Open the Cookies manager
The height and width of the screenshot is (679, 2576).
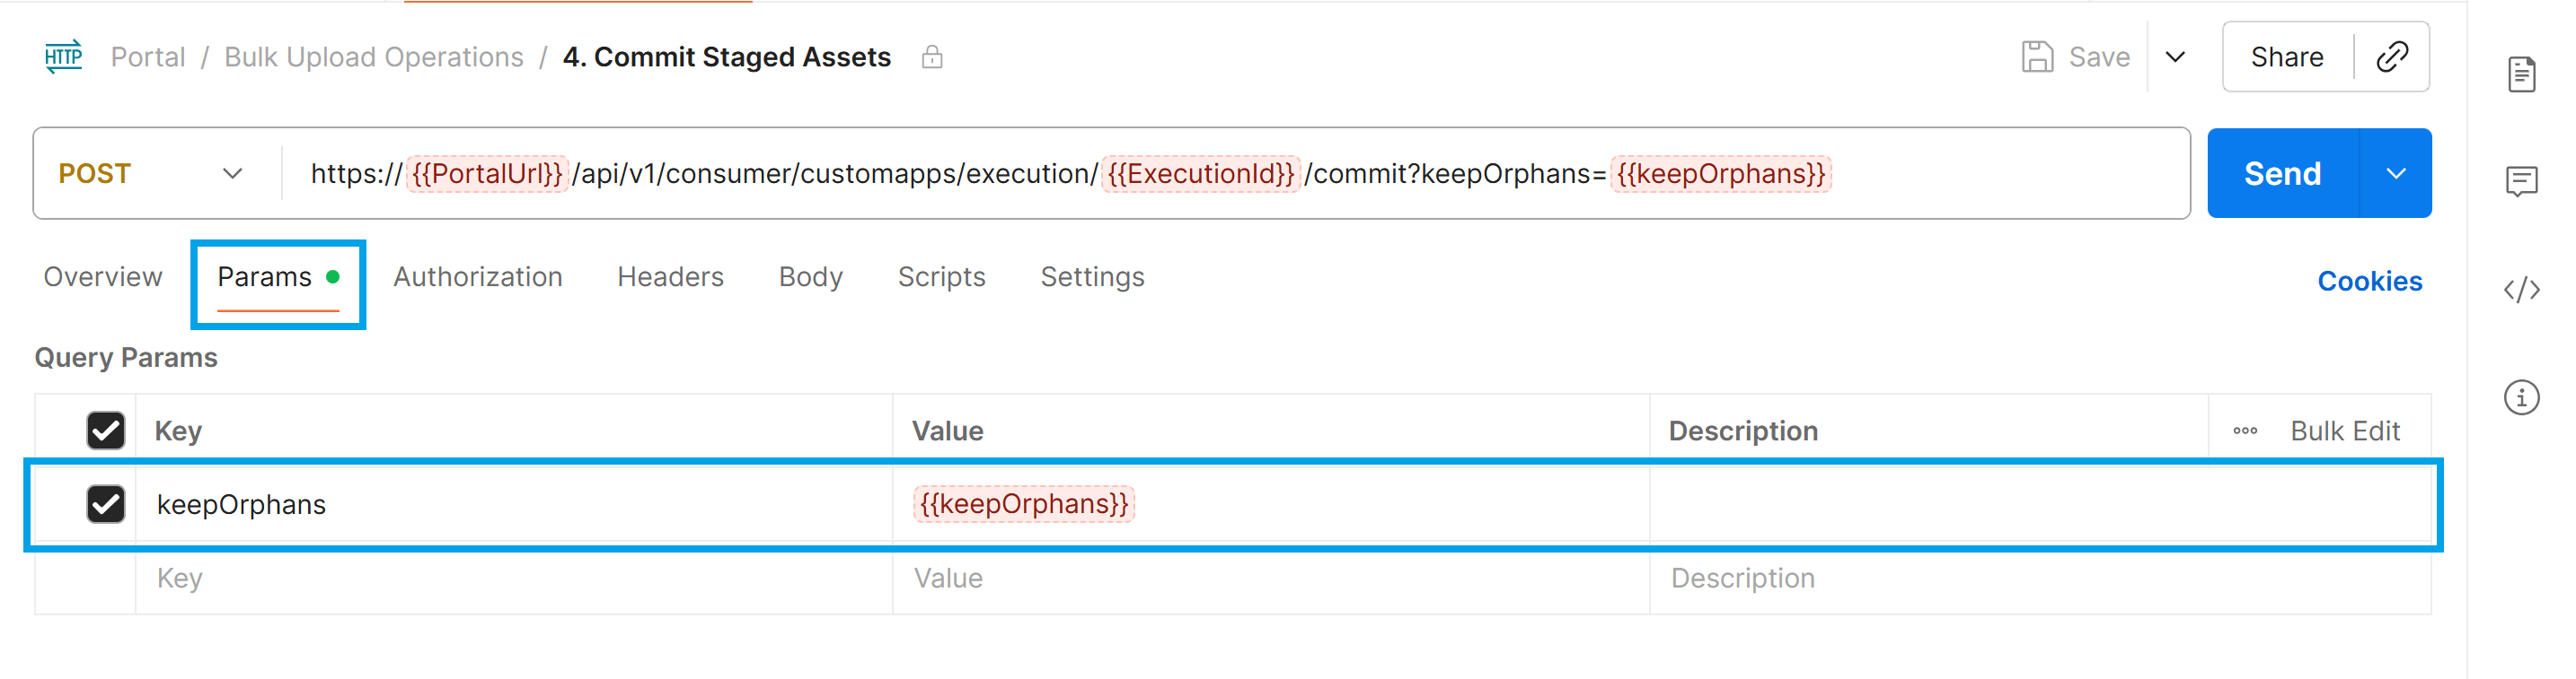[x=2369, y=282]
